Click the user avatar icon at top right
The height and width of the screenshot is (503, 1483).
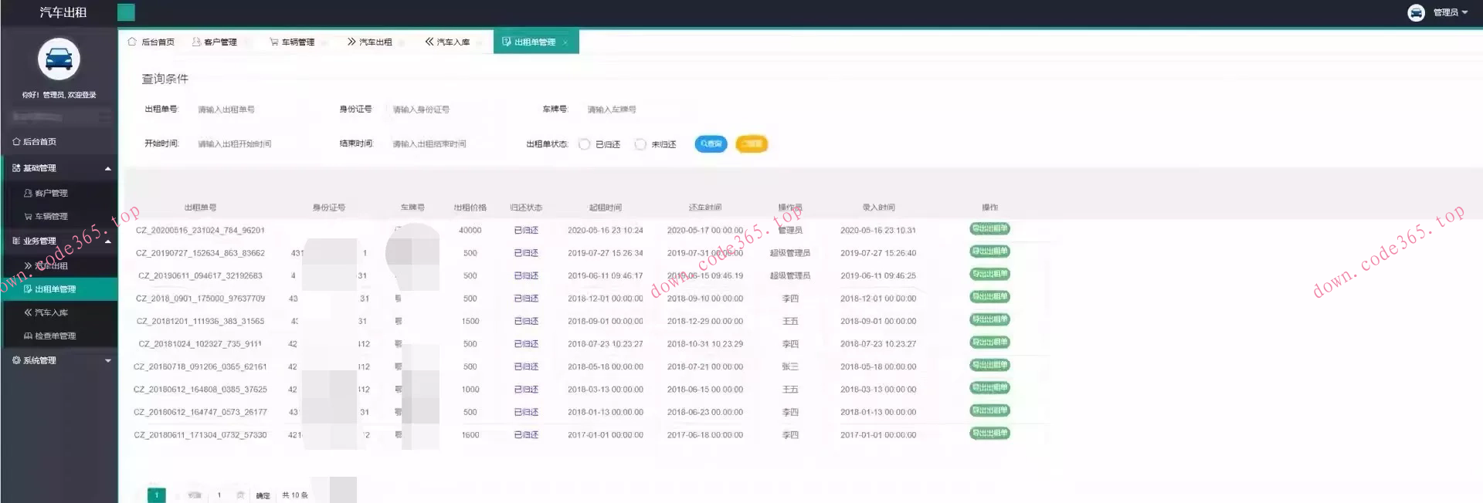(1416, 12)
